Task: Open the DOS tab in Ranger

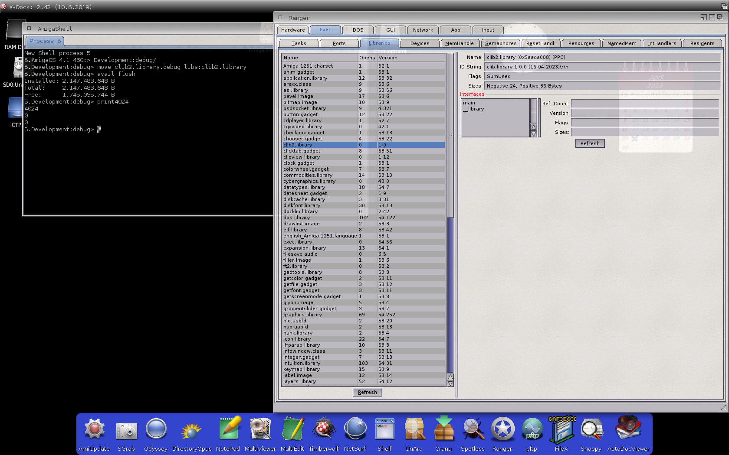Action: [x=358, y=30]
